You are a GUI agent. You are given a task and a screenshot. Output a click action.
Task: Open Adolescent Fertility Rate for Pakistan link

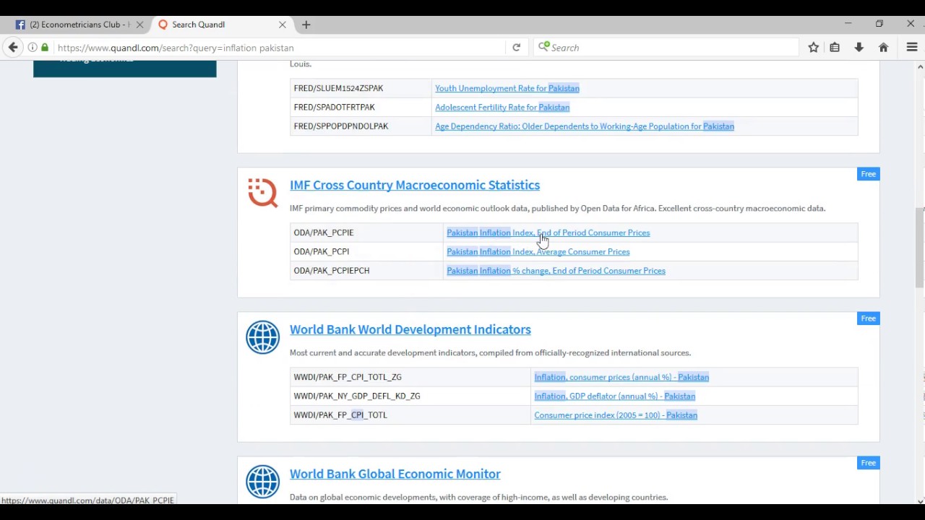pos(502,107)
